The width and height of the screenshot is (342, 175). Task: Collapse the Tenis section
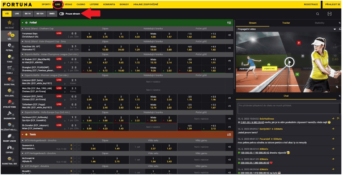pyautogui.click(x=22, y=135)
